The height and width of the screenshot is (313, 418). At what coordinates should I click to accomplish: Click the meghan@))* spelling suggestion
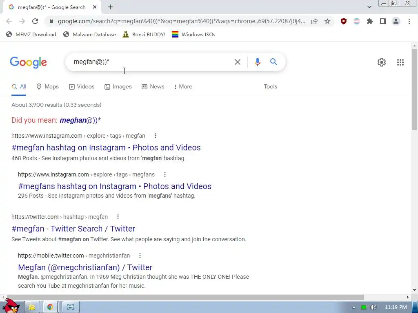(80, 120)
